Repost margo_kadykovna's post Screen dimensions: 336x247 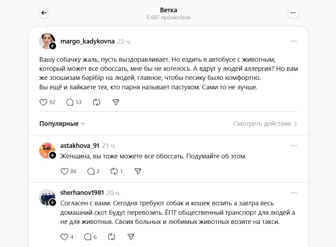(96, 102)
